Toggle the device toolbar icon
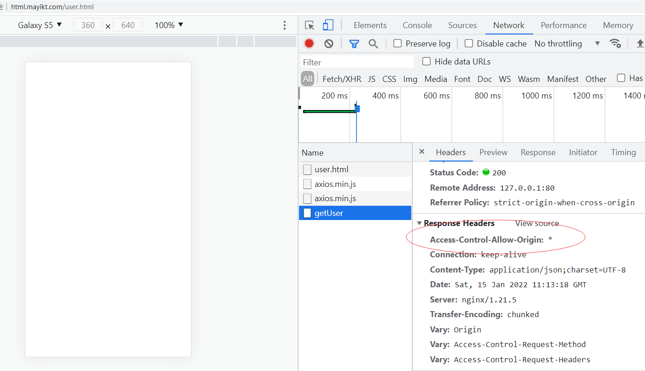Viewport: 645px width, 371px height. pos(328,25)
